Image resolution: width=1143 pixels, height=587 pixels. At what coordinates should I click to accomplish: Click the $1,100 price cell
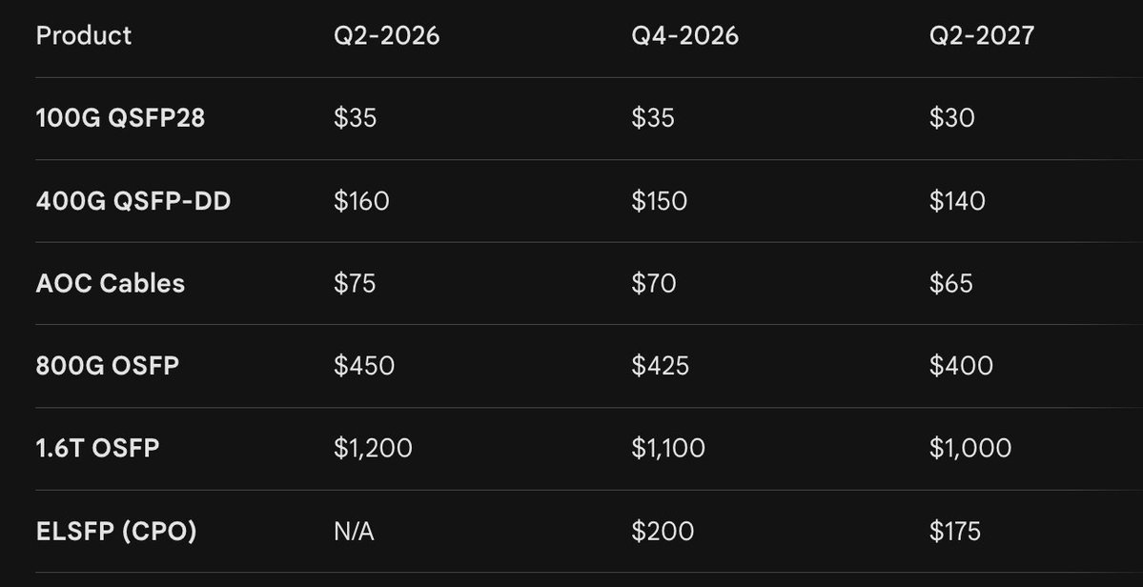668,448
